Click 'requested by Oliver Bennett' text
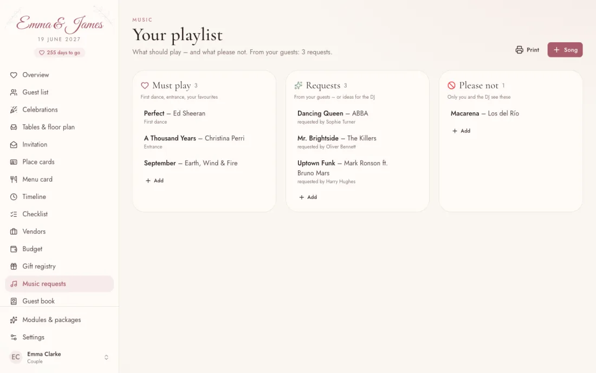Image resolution: width=596 pixels, height=373 pixels. point(327,147)
